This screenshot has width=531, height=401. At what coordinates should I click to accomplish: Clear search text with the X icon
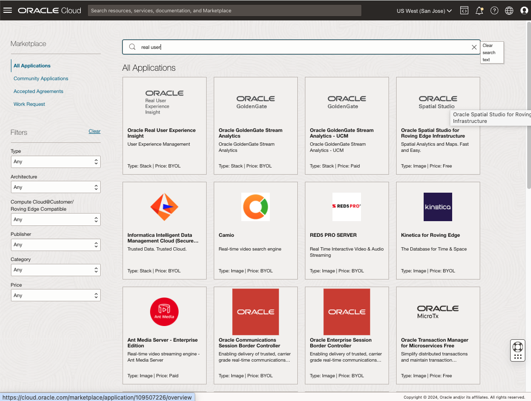(474, 47)
